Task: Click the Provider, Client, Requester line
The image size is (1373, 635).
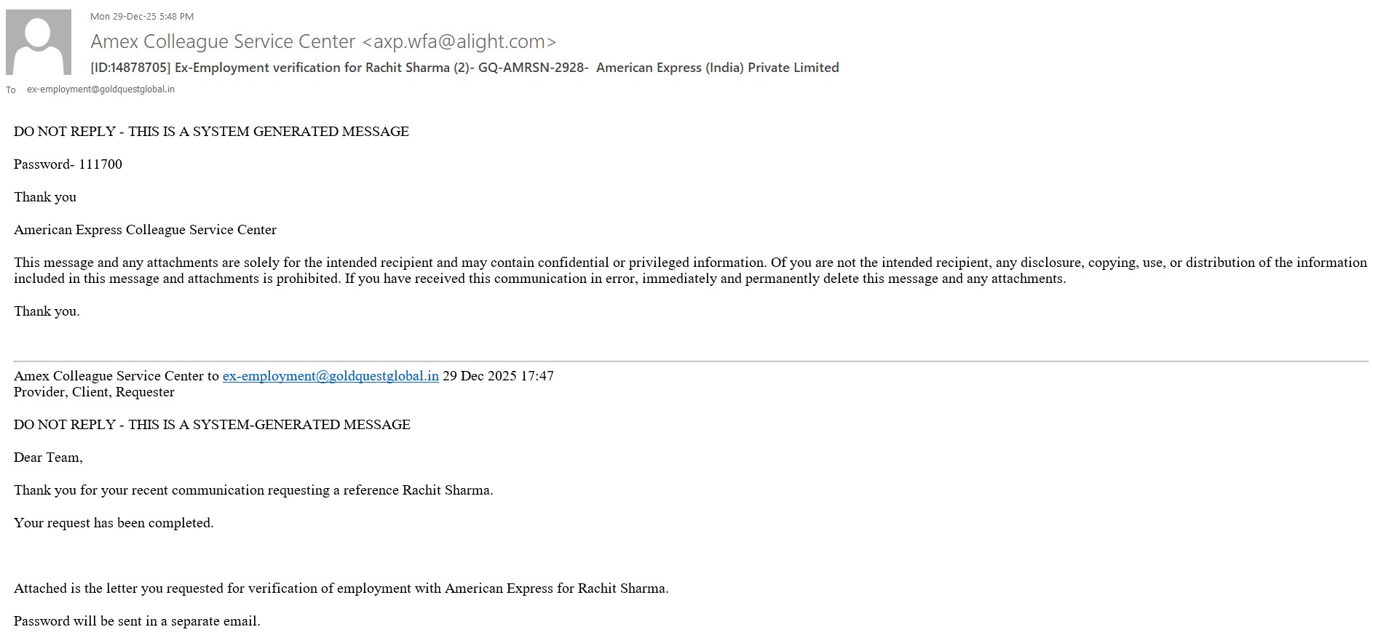Action: (94, 392)
